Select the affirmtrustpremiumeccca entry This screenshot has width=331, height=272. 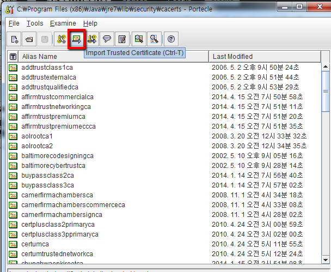pos(58,126)
